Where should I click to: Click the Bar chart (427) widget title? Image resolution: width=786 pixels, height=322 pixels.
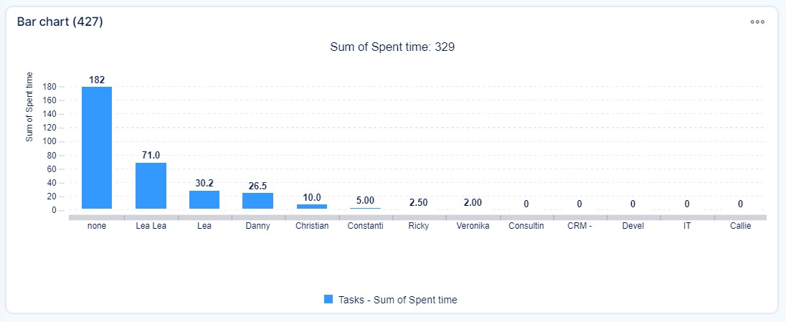pos(60,22)
